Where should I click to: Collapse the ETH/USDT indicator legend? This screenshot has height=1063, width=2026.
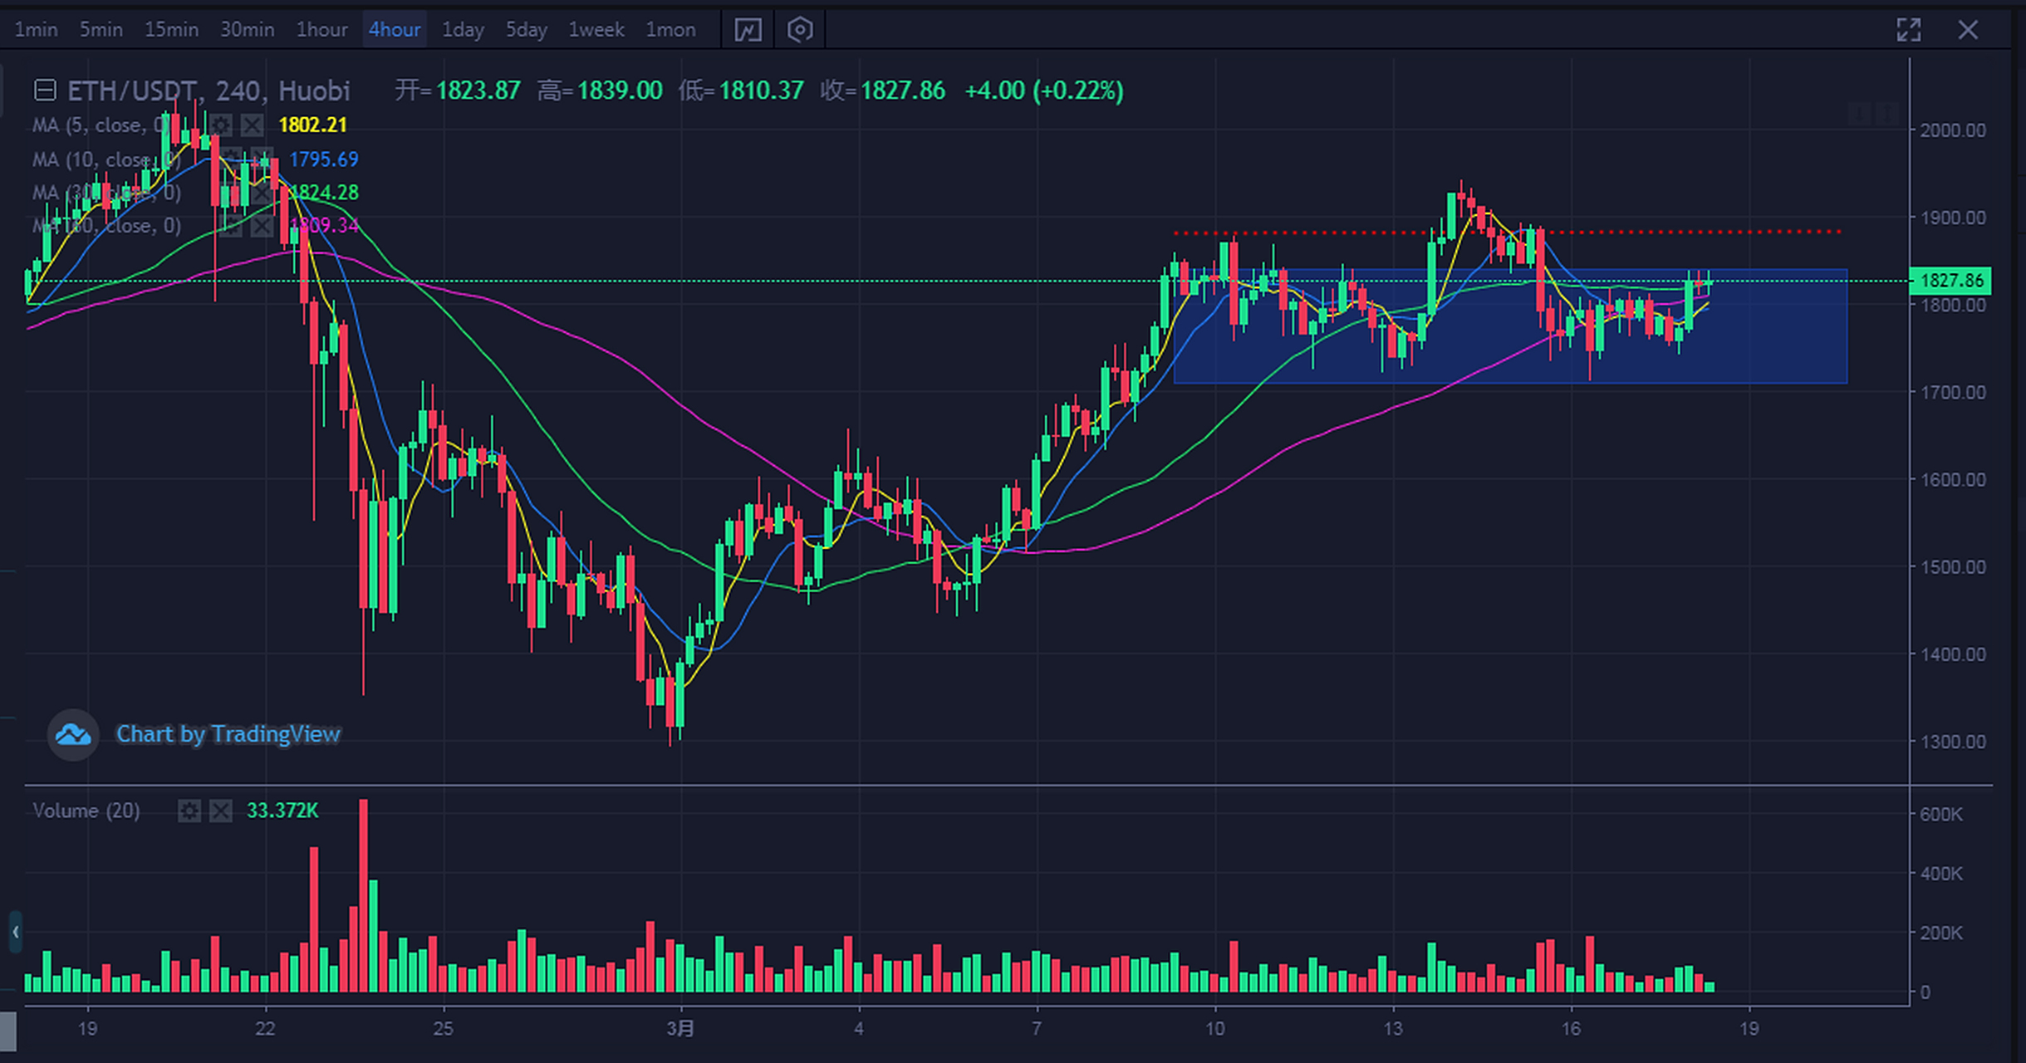45,91
